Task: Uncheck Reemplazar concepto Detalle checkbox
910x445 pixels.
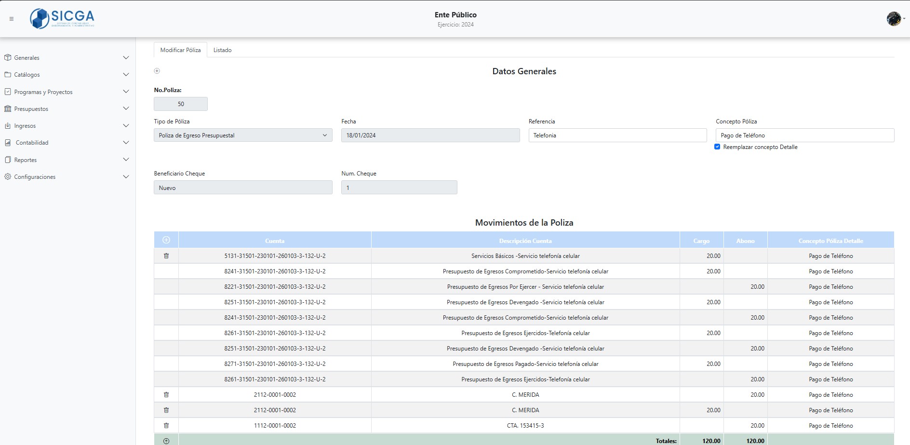Action: [717, 147]
